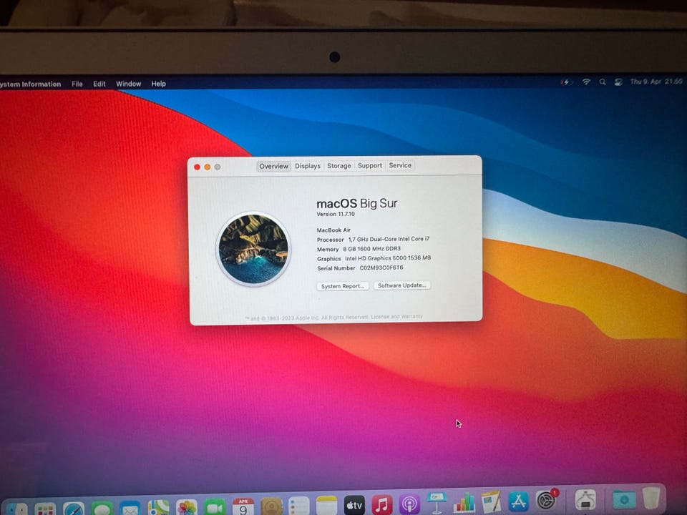Select the Overview tab
The width and height of the screenshot is (687, 515).
coord(274,167)
